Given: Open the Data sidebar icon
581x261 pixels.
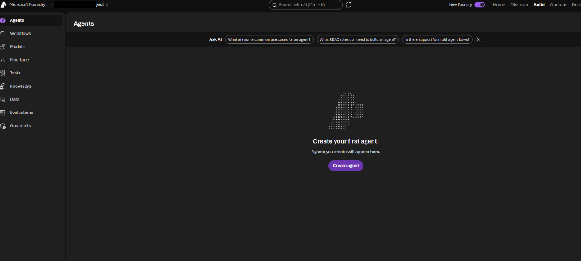Looking at the screenshot, I should point(3,99).
